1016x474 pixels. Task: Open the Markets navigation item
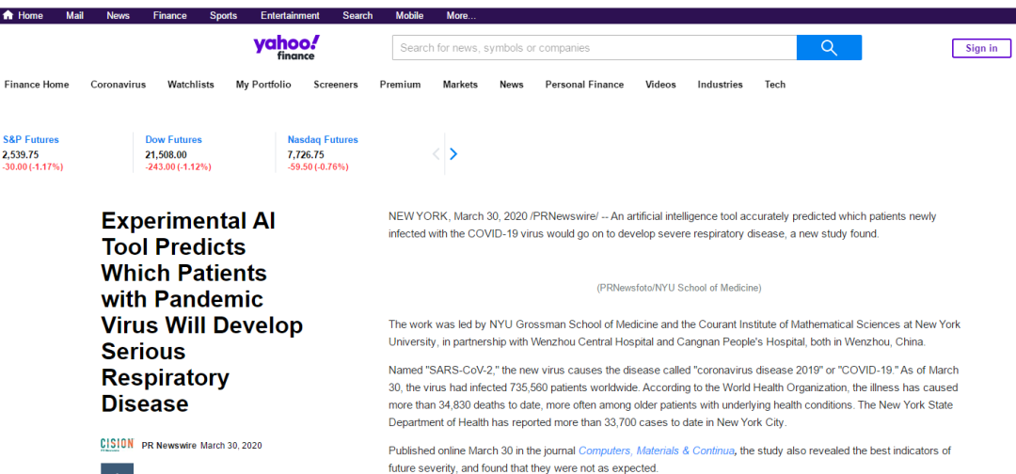(460, 85)
